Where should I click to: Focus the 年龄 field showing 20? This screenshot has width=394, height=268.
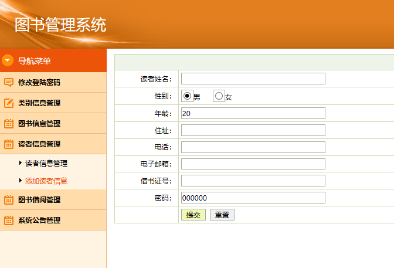(253, 113)
